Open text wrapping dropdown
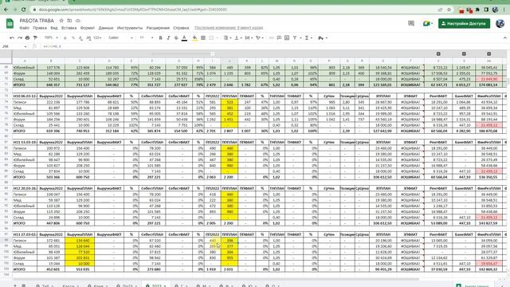 click(249, 38)
